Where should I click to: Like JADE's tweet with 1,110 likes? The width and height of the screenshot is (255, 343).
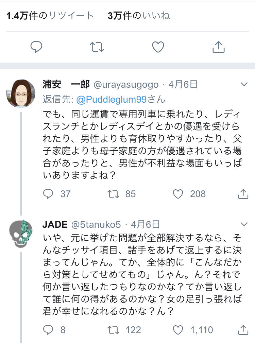point(178,329)
